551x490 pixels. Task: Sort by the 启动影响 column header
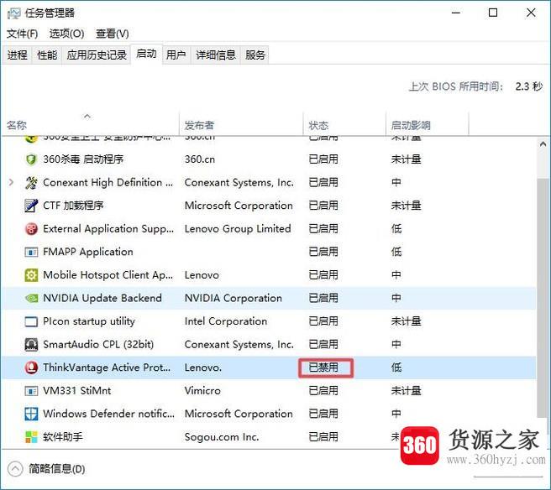[428, 124]
